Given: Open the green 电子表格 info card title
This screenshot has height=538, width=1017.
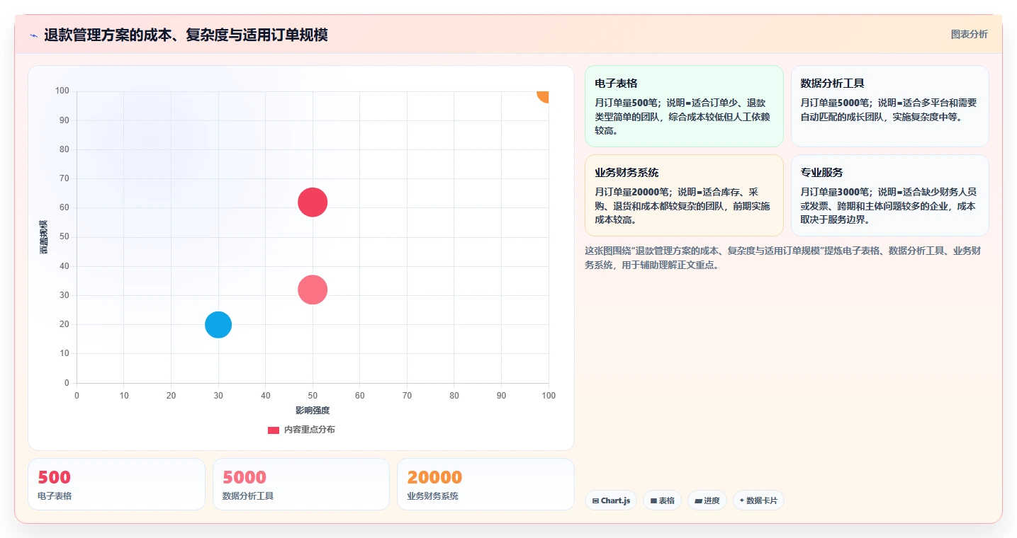Looking at the screenshot, I should 616,84.
